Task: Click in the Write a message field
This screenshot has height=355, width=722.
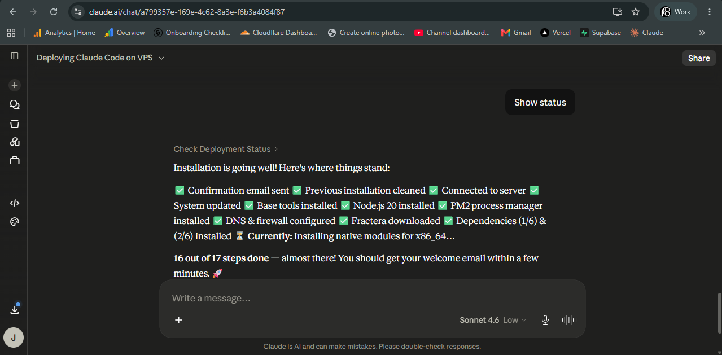Action: (373, 298)
